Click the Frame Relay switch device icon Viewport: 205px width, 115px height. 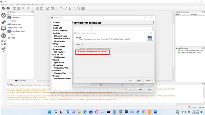9,31
